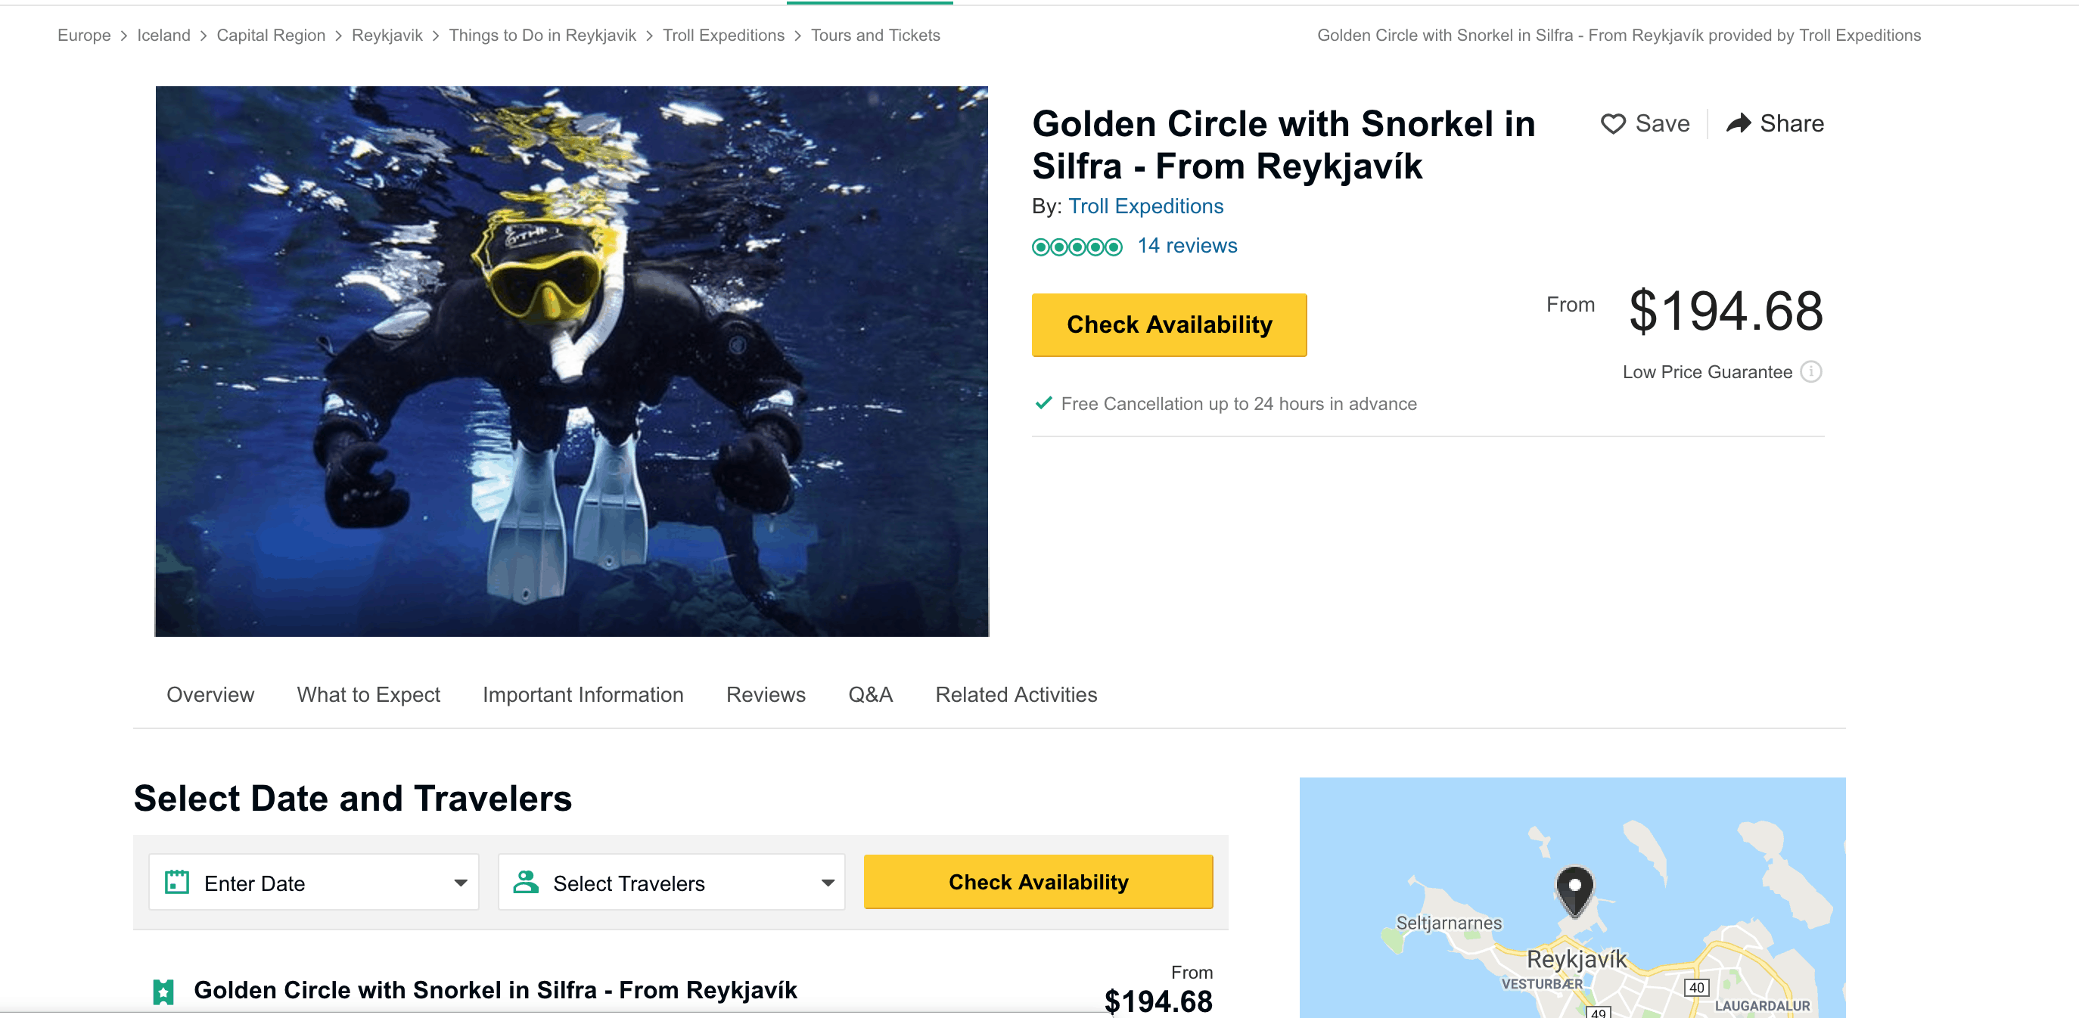Open the snorkeler photo thumbnail
Viewport: 2079px width, 1018px height.
571,362
